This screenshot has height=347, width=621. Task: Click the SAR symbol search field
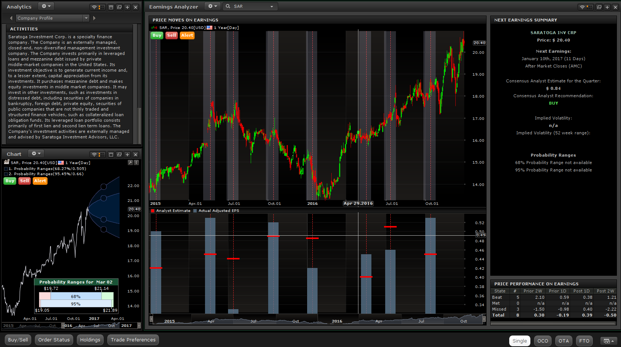(250, 6)
